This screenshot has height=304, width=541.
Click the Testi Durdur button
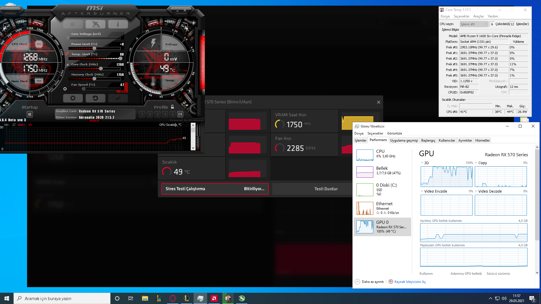point(326,189)
